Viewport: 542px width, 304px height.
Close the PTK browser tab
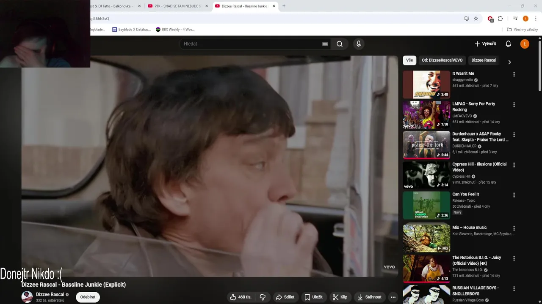207,6
